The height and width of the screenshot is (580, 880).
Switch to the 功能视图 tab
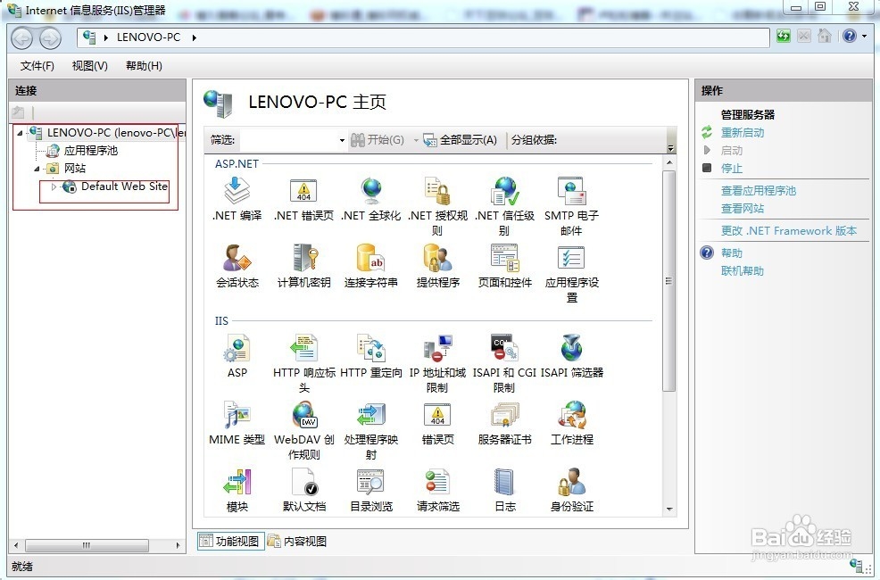pos(230,541)
